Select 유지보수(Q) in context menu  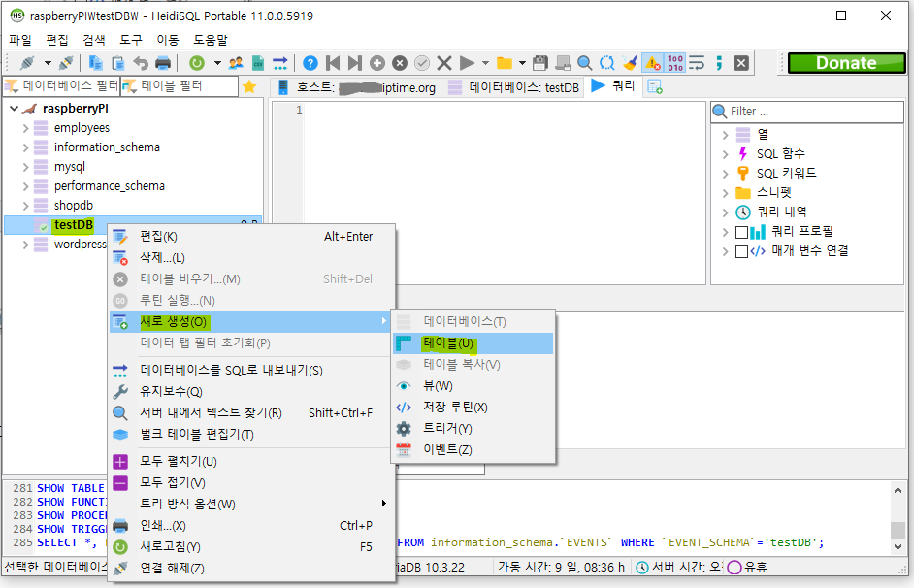[x=252, y=392]
